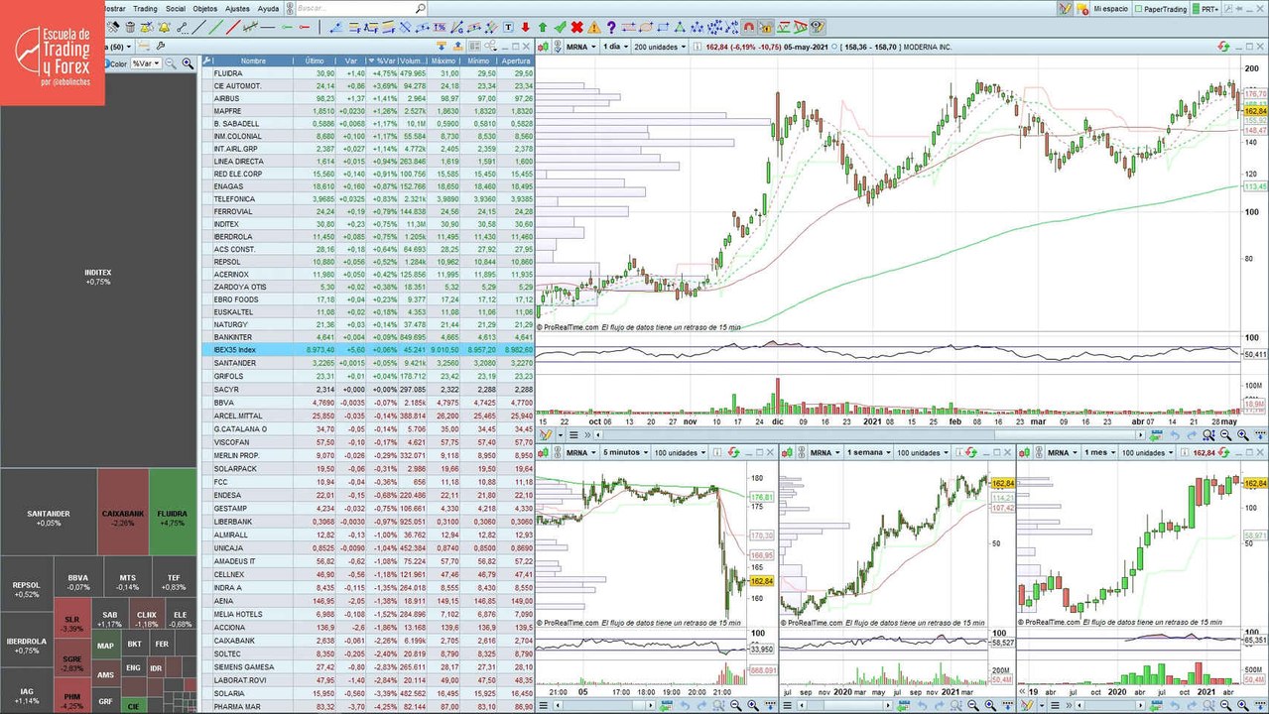Click the magnifier icon in search box
The height and width of the screenshot is (714, 1269).
point(421,9)
